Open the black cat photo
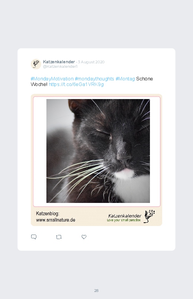Screen dimensions: 193x299 click(x=98, y=151)
